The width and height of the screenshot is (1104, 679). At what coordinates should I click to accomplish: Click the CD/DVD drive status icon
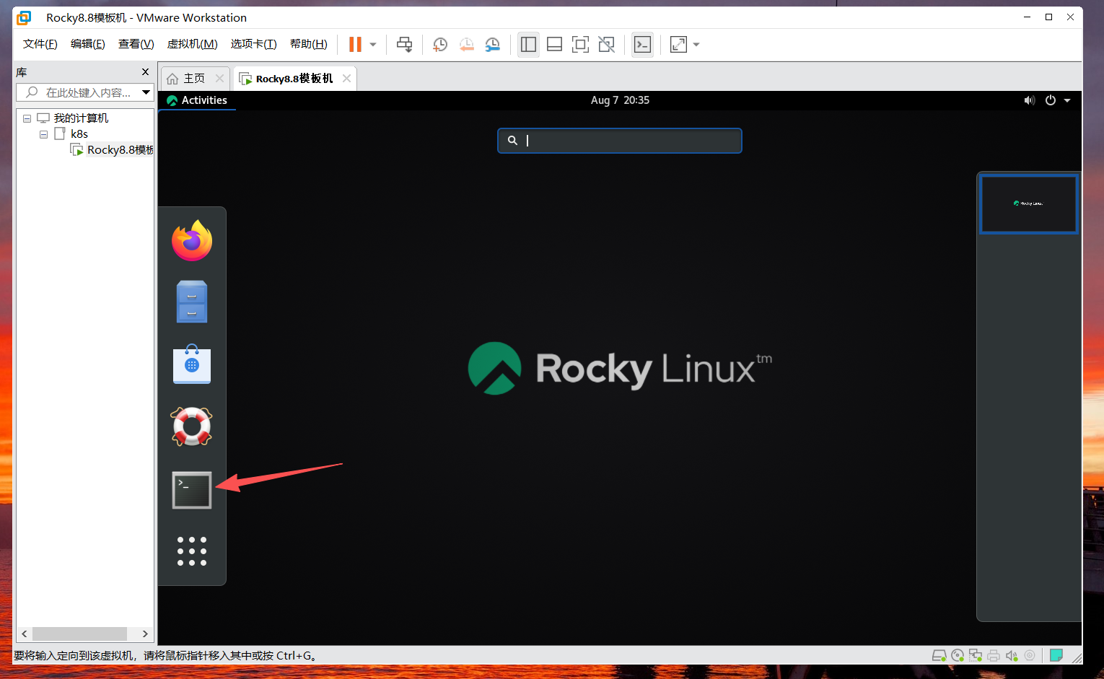coord(958,656)
